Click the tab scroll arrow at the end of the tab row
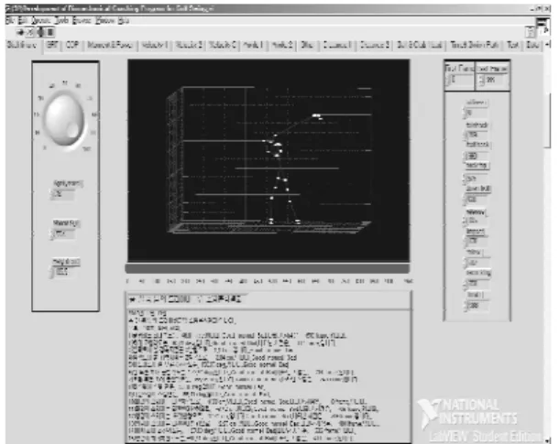 point(548,45)
